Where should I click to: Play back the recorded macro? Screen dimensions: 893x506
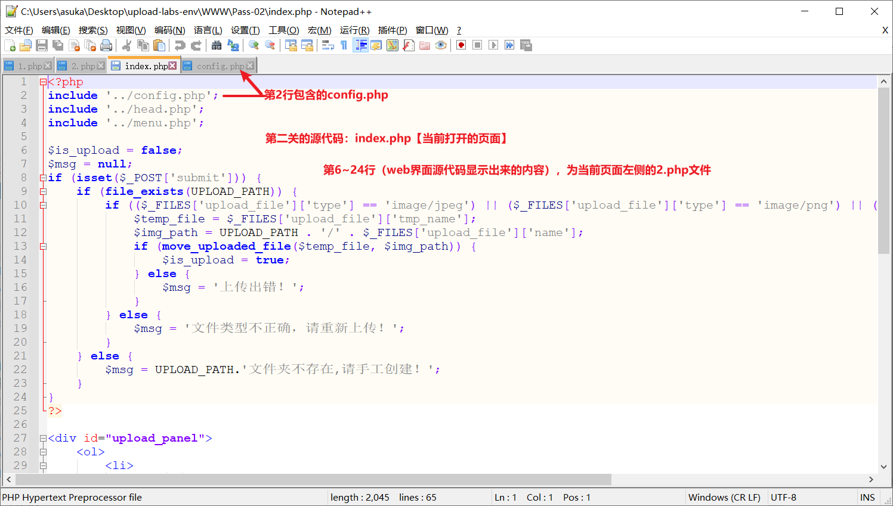pyautogui.click(x=493, y=45)
